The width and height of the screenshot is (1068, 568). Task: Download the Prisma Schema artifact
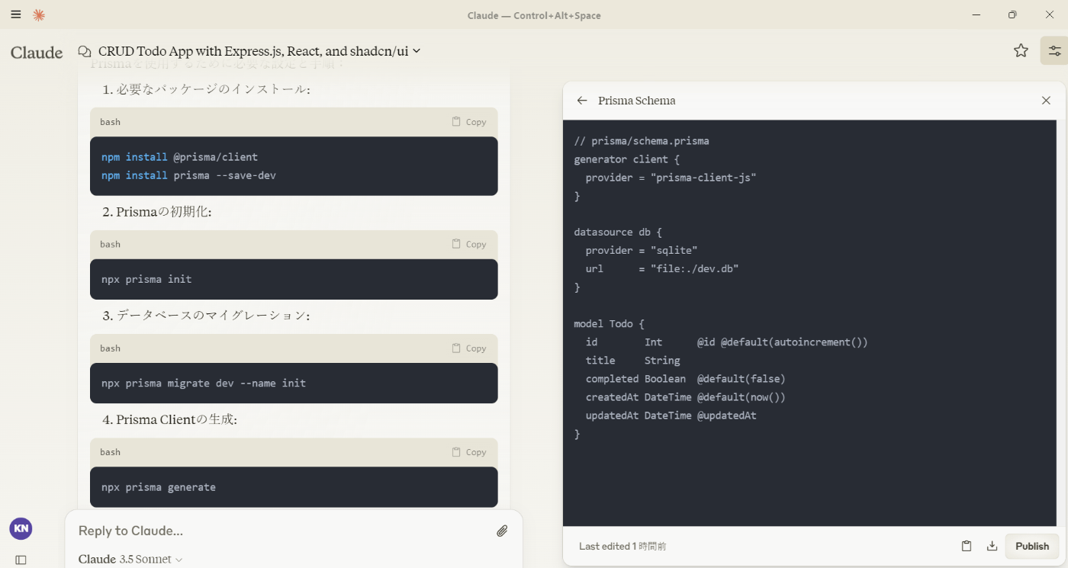point(992,546)
